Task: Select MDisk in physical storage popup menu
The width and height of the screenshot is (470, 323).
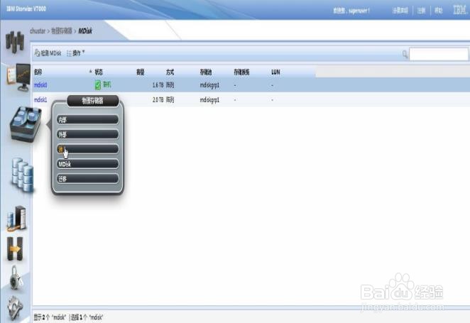Action: click(x=87, y=164)
